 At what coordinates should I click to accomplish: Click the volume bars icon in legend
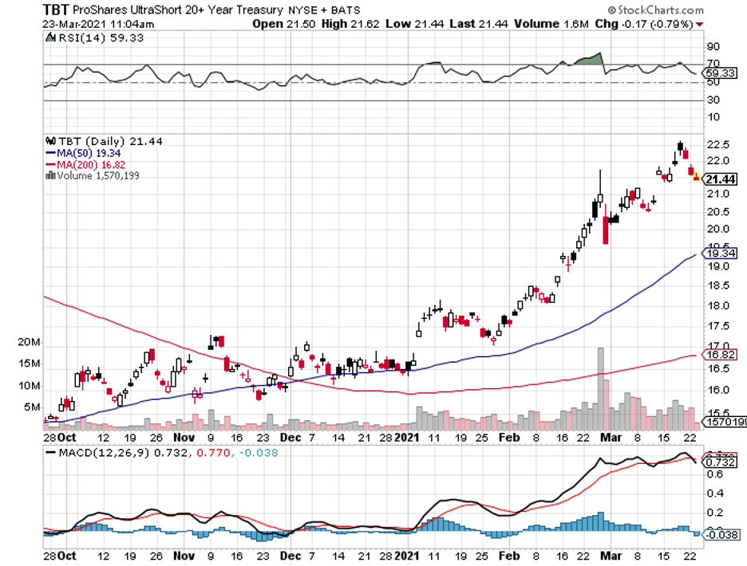[50, 175]
